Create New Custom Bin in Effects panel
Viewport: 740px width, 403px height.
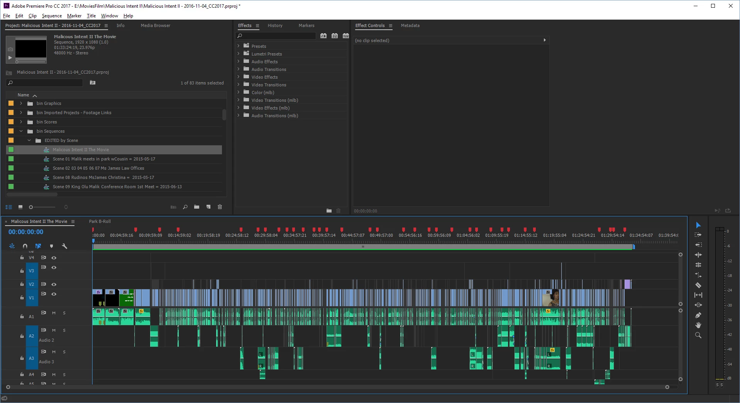pyautogui.click(x=329, y=211)
